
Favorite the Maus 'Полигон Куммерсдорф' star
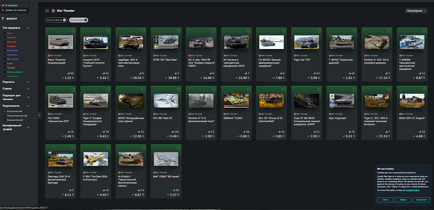[72, 31]
